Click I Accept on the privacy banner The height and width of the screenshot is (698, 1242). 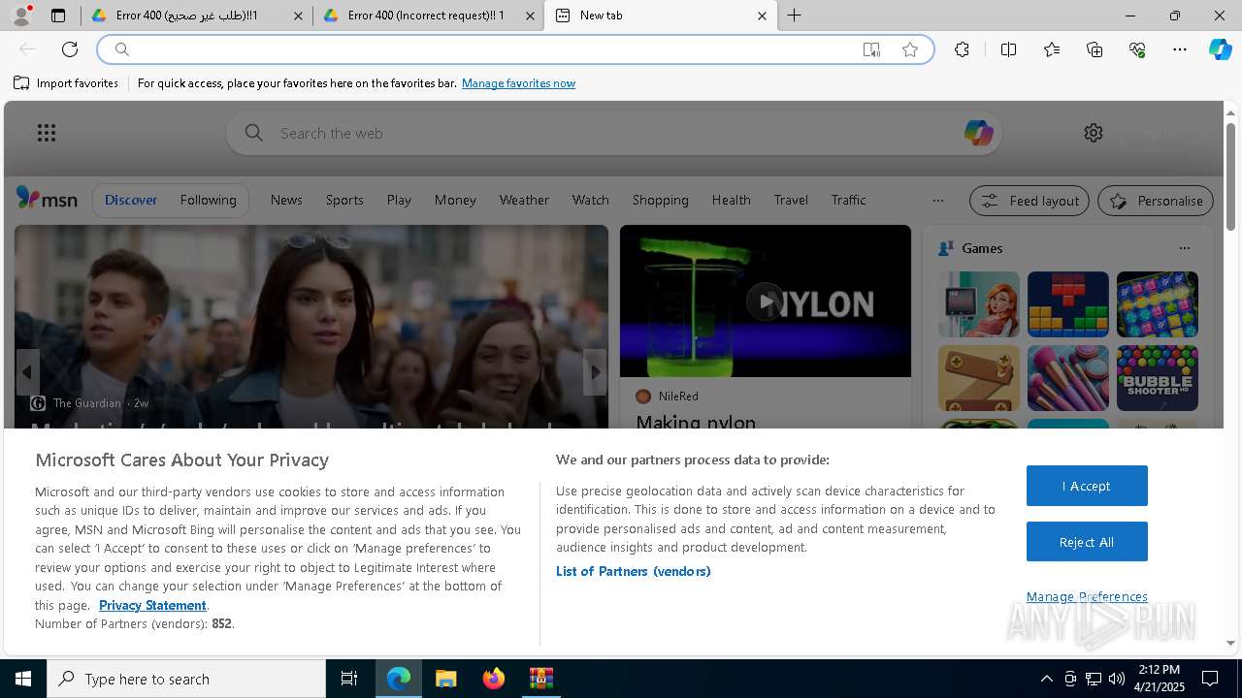coord(1087,486)
